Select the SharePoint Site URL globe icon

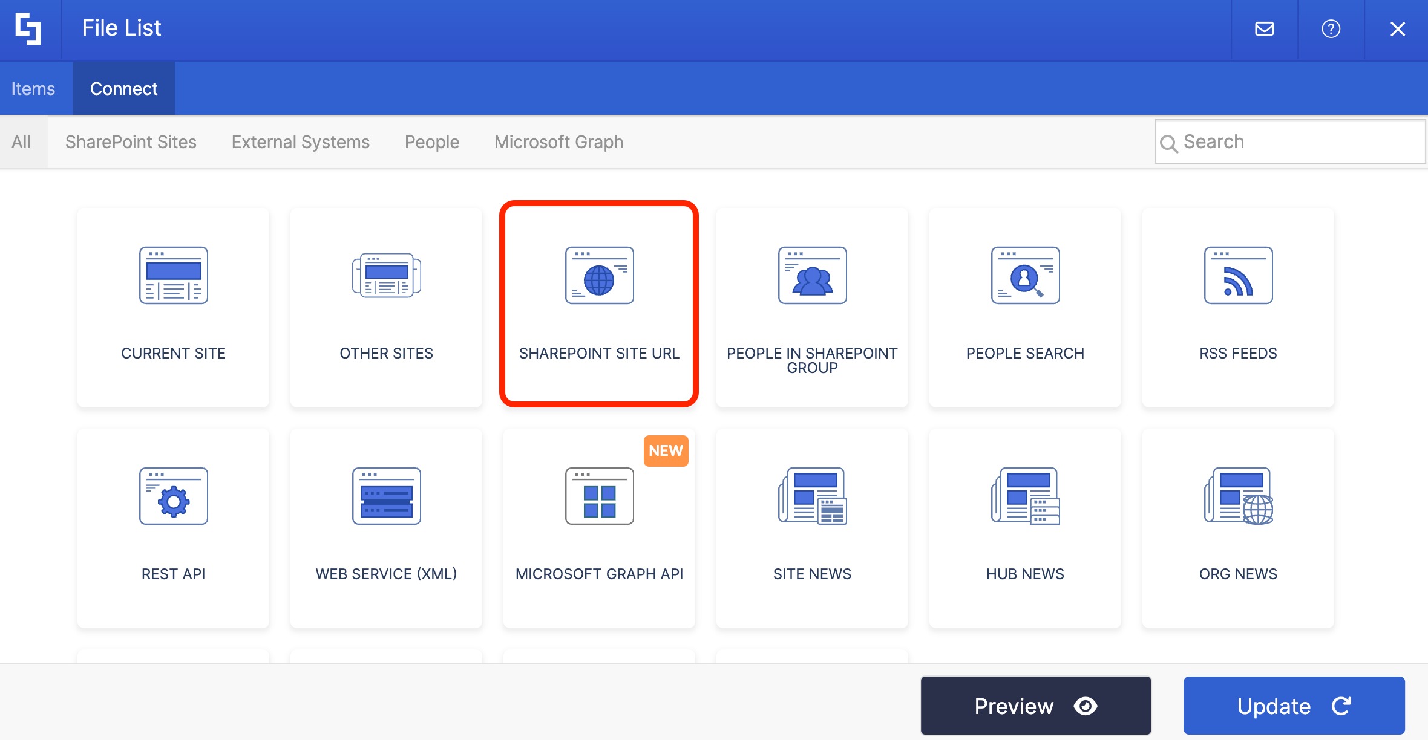click(x=599, y=276)
